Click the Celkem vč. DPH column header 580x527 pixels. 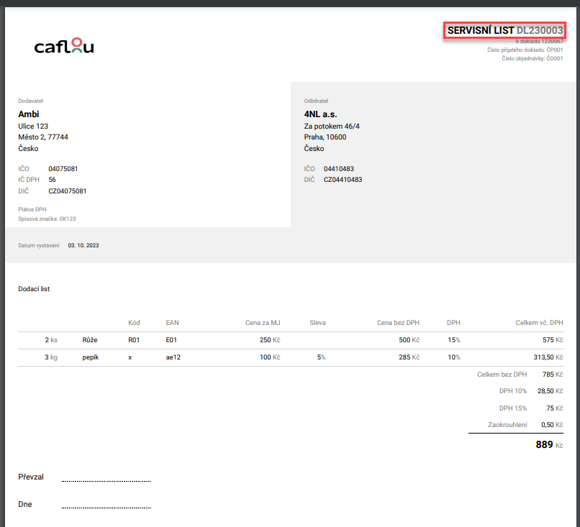(x=539, y=323)
